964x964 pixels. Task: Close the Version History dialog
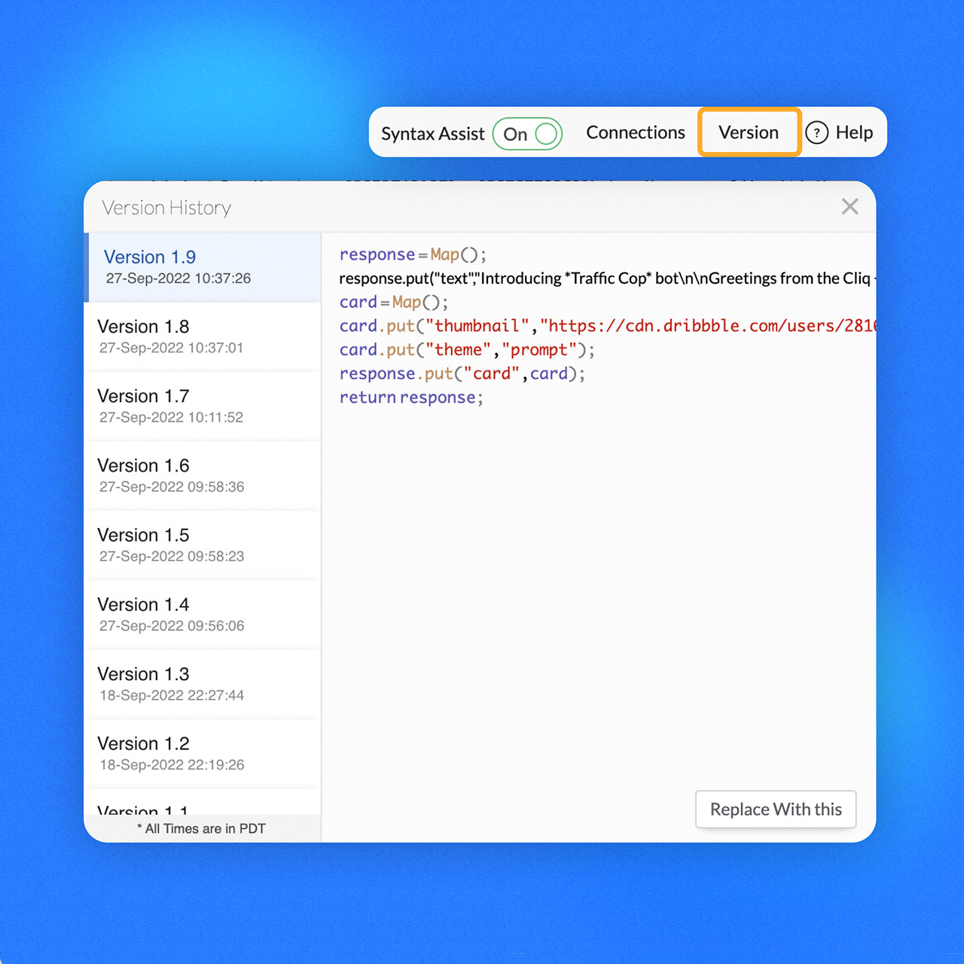coord(850,206)
